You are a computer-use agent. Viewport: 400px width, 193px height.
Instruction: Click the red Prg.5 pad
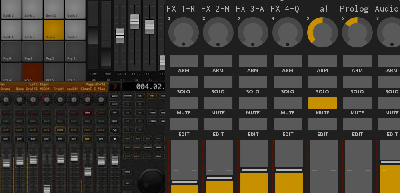click(32, 72)
